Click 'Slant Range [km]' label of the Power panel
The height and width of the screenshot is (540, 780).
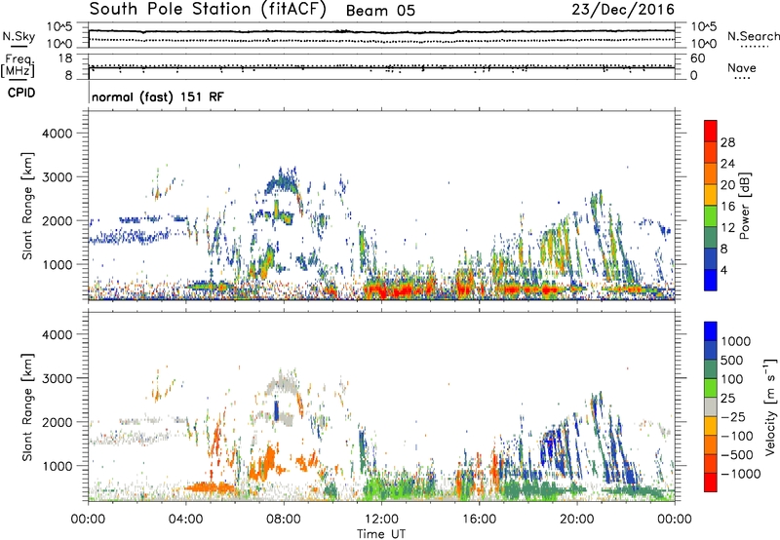tap(27, 206)
